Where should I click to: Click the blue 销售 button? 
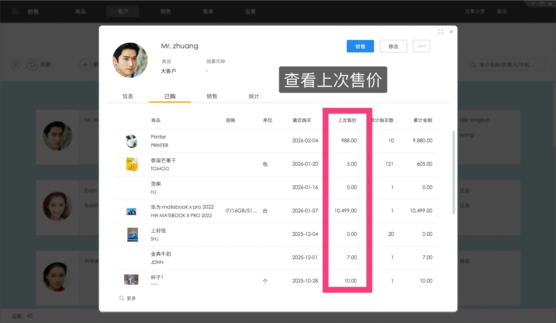coord(360,46)
